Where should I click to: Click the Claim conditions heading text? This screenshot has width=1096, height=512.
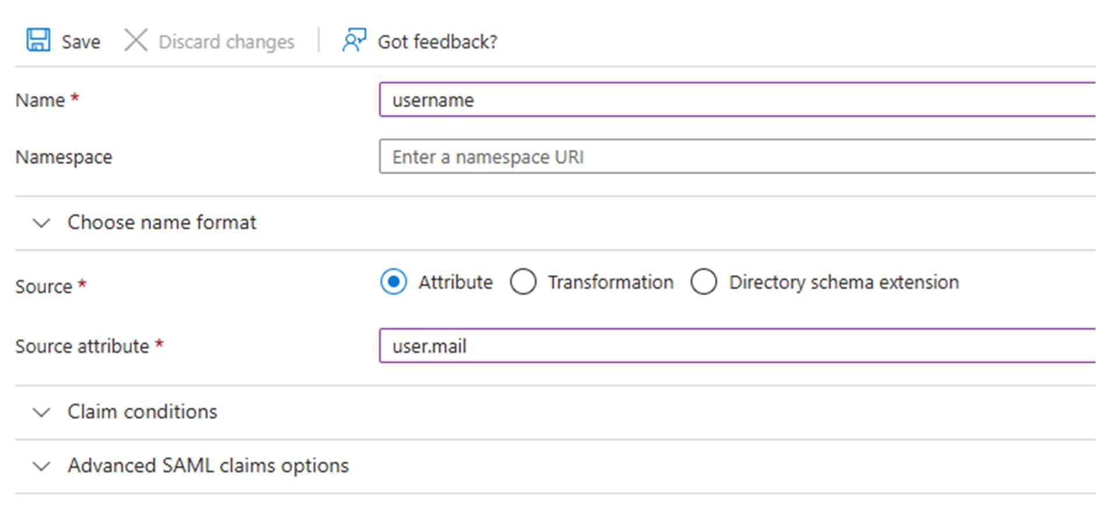point(142,412)
